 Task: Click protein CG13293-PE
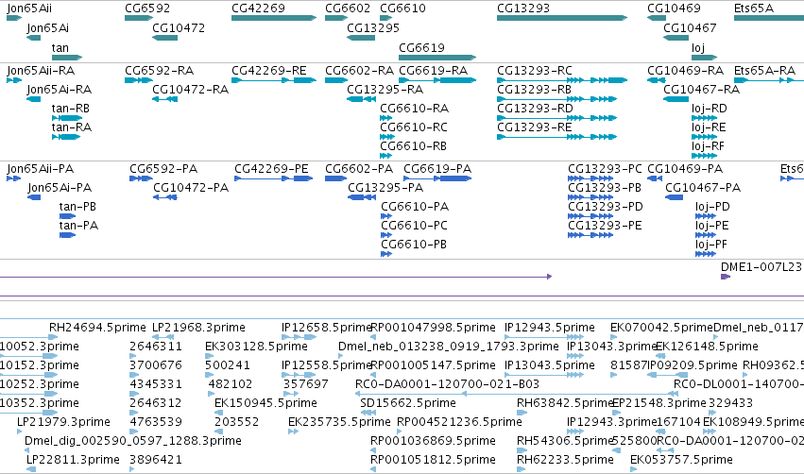605,226
